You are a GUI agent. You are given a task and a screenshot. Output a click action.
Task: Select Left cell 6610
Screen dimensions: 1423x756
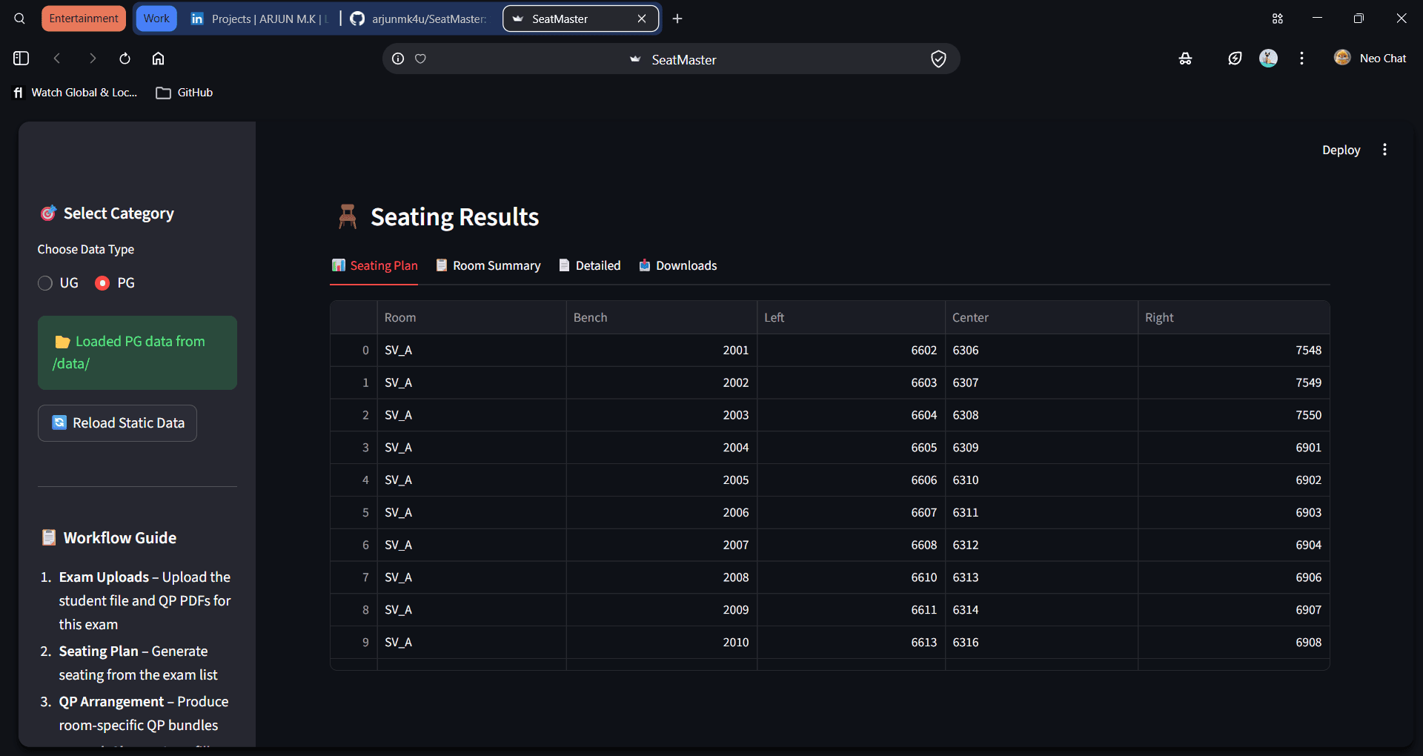pyautogui.click(x=851, y=577)
